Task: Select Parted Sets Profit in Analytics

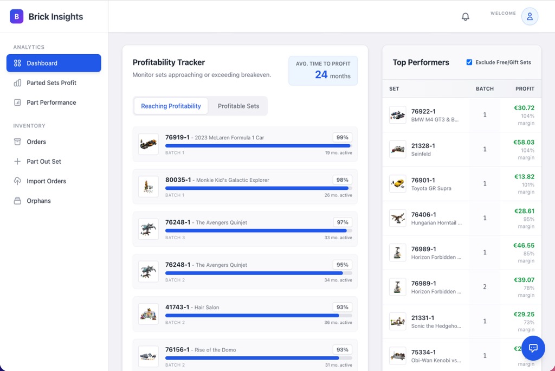Action: click(54, 83)
